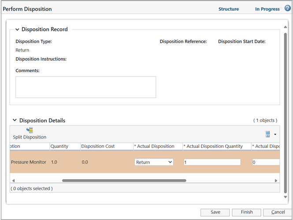Click the Split Disposition label
This screenshot has height=220, width=293.
pos(30,137)
